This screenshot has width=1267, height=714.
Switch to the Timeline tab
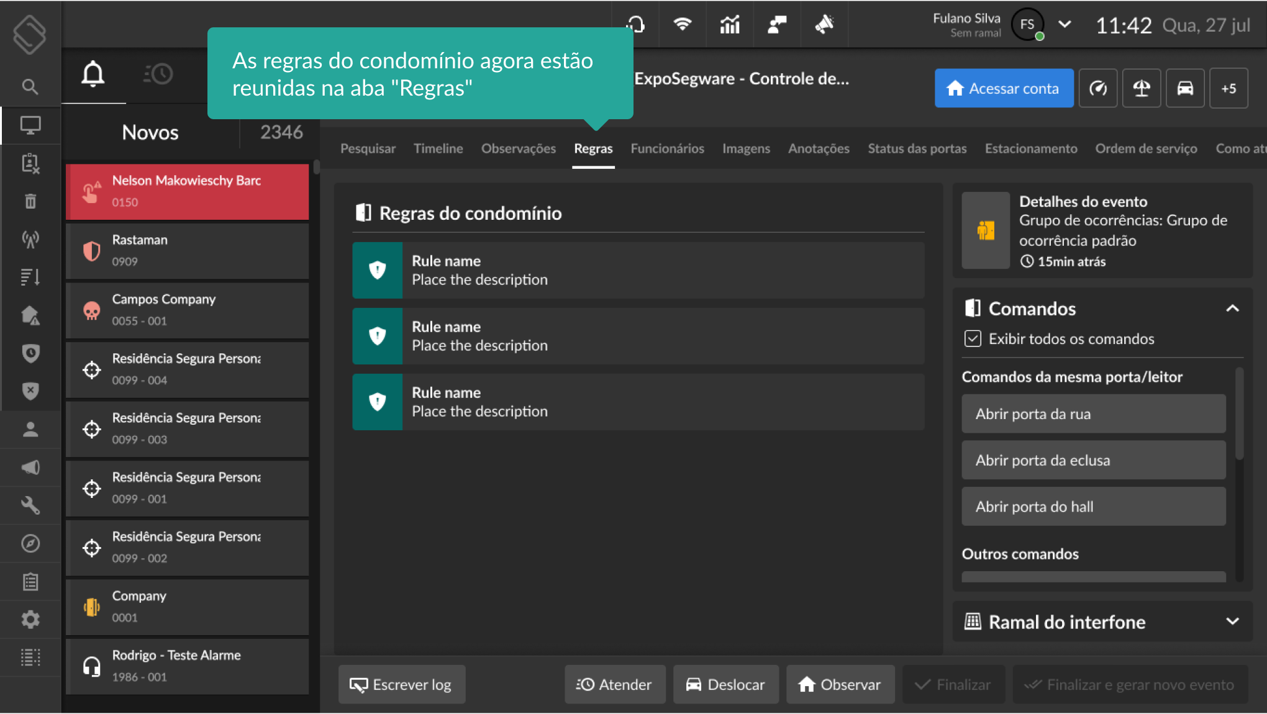(438, 148)
